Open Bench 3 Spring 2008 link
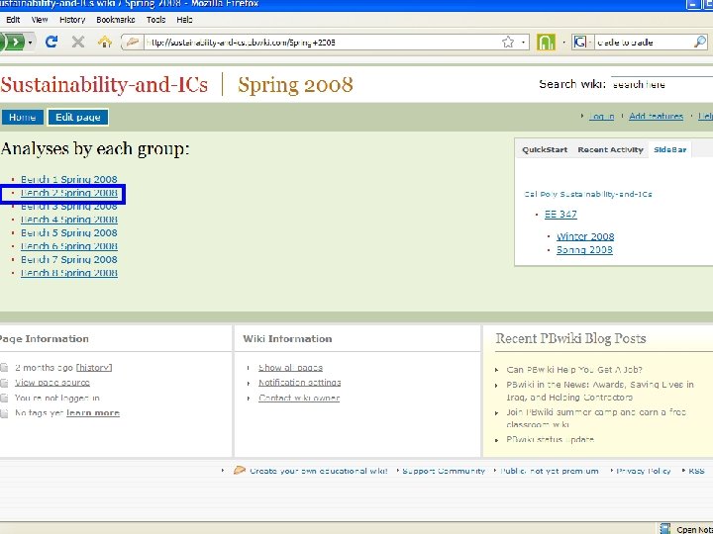The height and width of the screenshot is (534, 713). coord(69,206)
